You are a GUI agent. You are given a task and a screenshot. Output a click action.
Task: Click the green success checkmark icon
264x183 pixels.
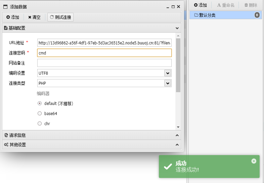click(x=168, y=167)
